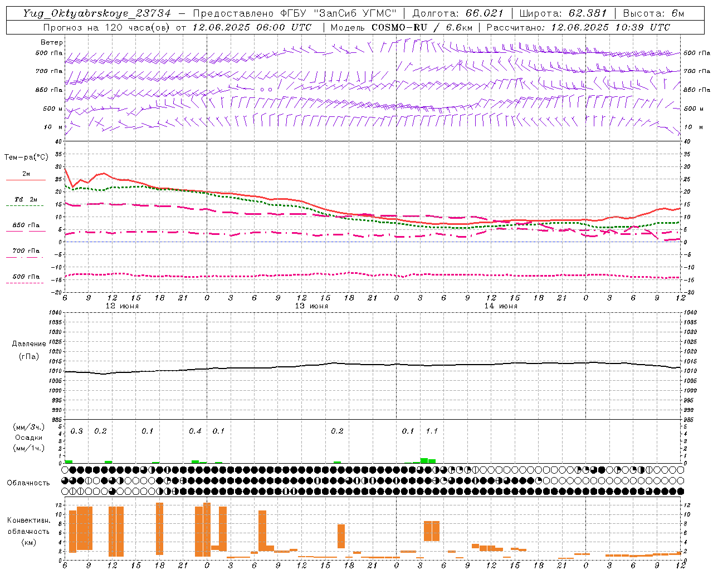Select the (мм/1ч.) precipitation unit label
The height and width of the screenshot is (570, 713).
29,448
